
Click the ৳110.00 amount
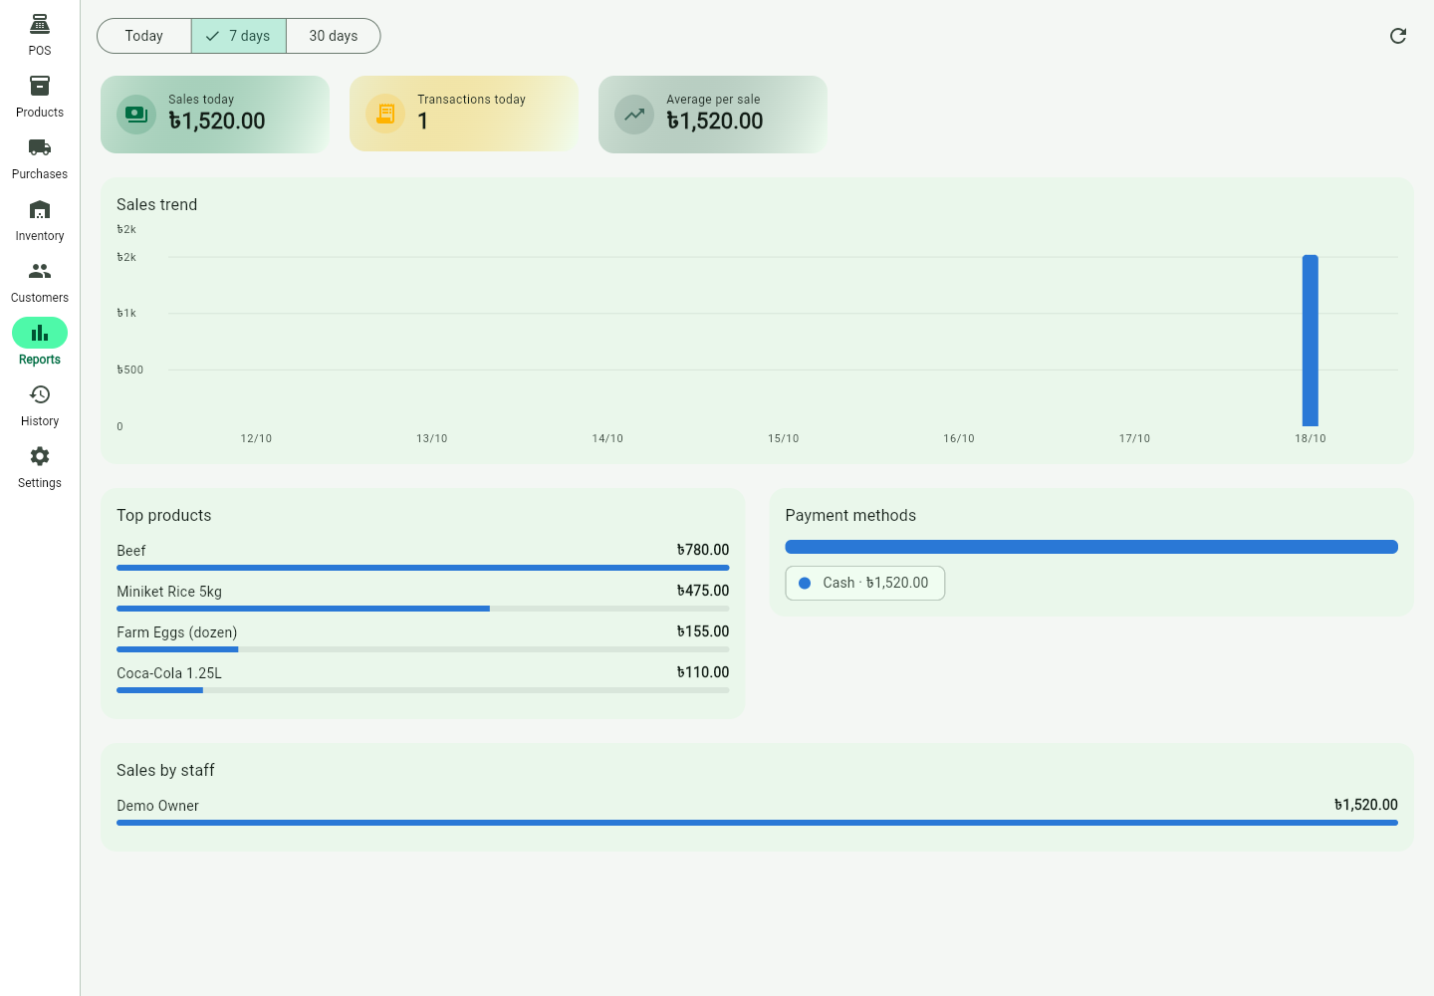point(703,672)
